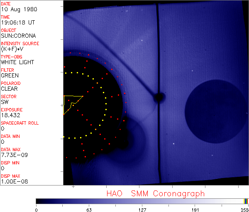Select the (K+F)*V intensity value
The width and height of the screenshot is (249, 212).
12,49
